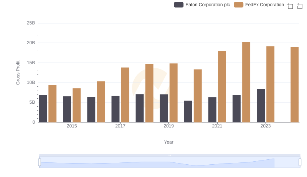This screenshot has width=307, height=177.
Task: Click the FedEx Corporation tan legend swatch
Action: pos(238,5)
